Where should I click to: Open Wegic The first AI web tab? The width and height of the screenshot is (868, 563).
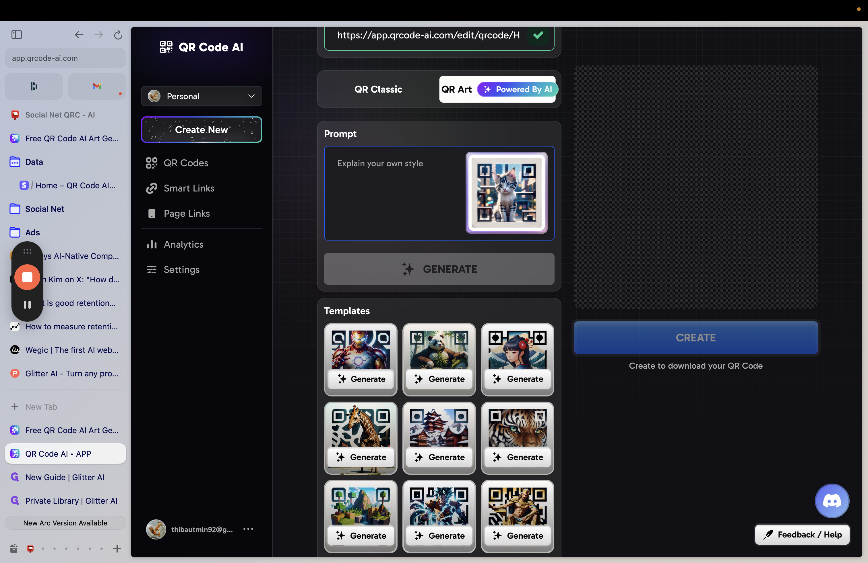(x=65, y=350)
